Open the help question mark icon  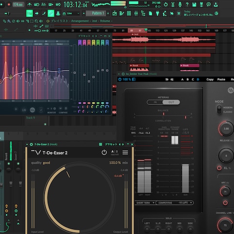click(x=187, y=4)
